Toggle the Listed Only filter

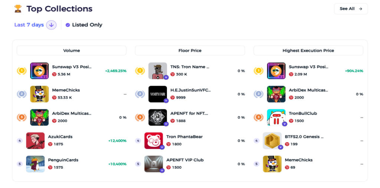click(x=84, y=25)
